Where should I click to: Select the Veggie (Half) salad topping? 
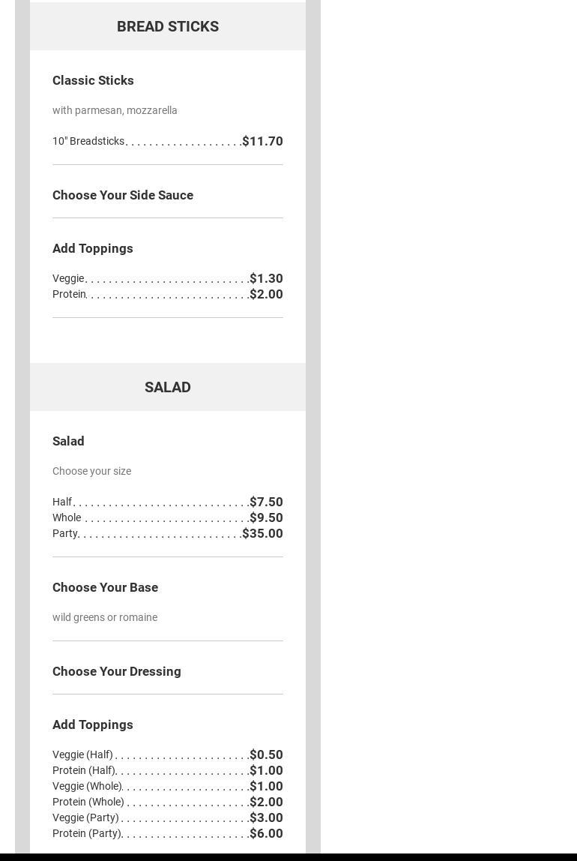point(82,754)
